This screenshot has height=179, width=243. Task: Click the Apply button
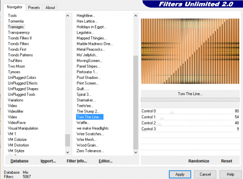pos(180,174)
